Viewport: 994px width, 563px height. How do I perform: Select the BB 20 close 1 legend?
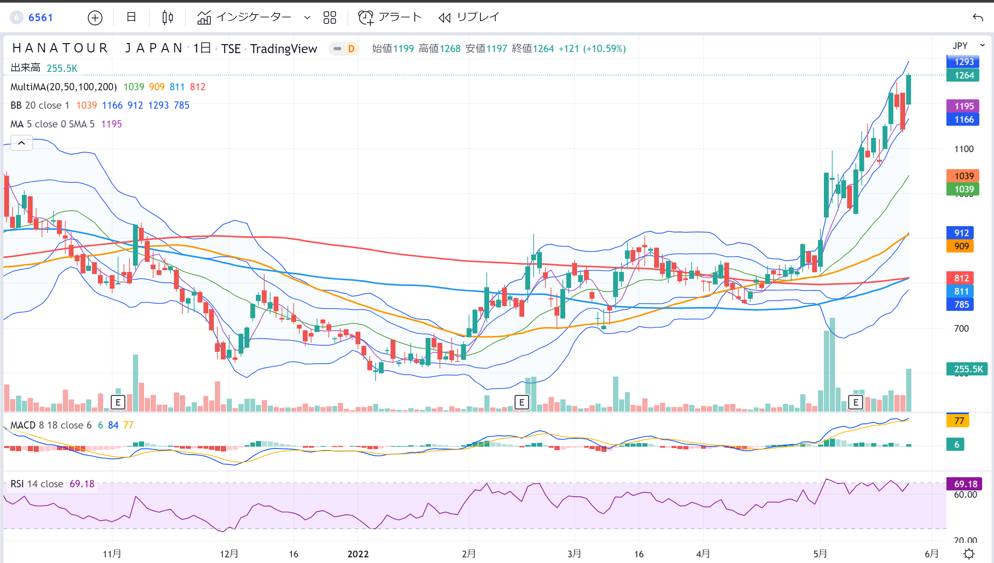point(40,105)
